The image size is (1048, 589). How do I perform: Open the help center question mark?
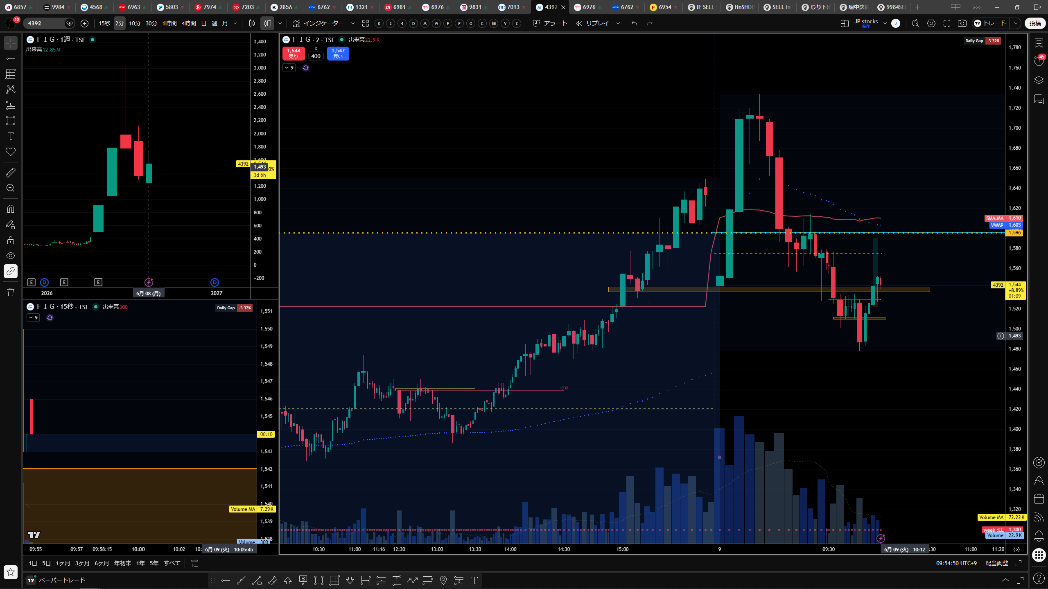click(x=1039, y=578)
